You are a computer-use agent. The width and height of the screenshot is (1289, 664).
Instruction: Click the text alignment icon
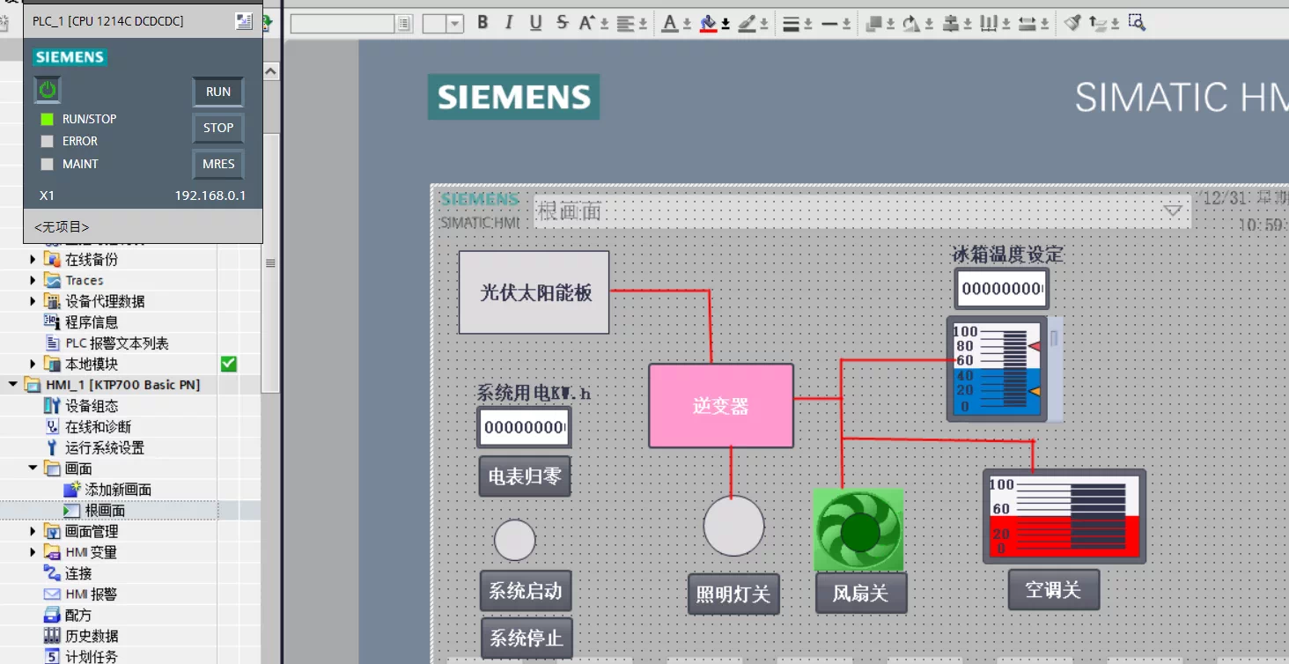626,24
